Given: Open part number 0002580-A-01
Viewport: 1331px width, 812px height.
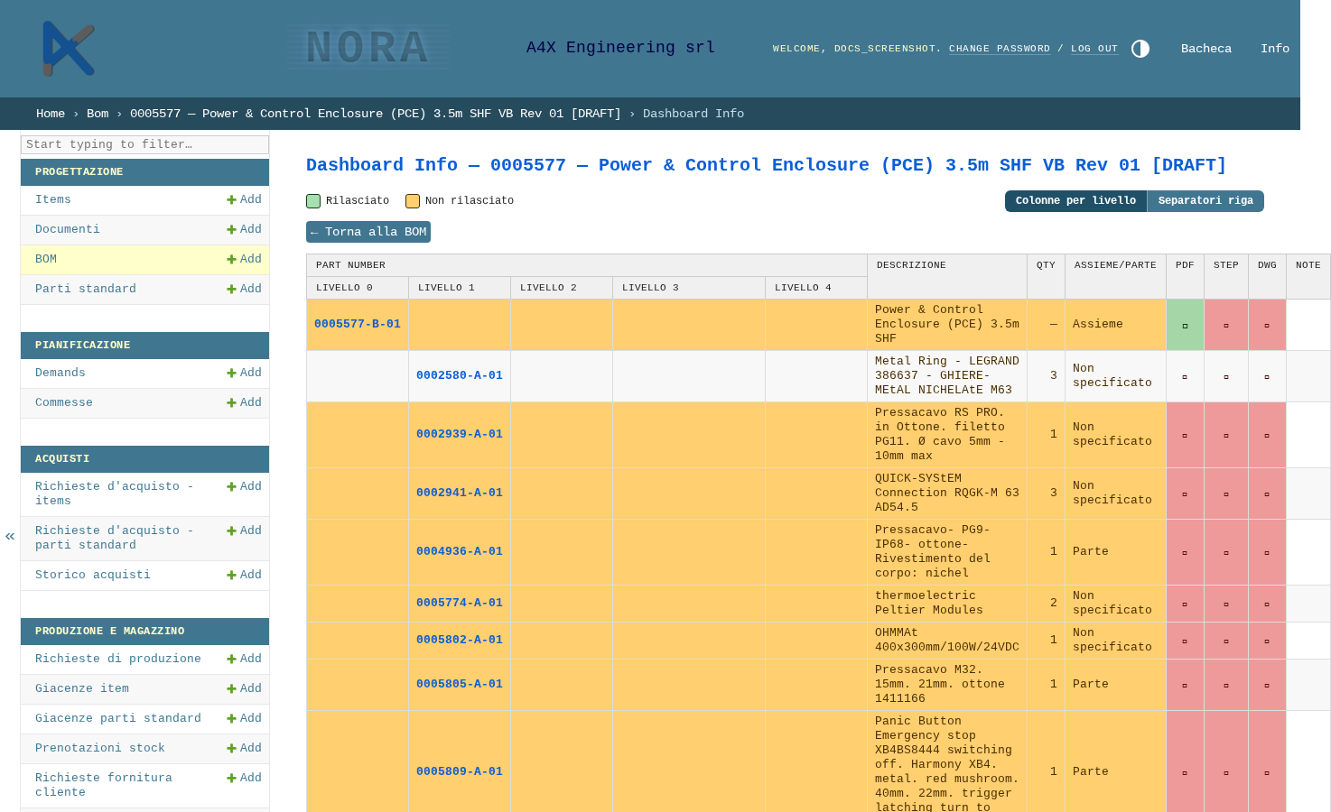Looking at the screenshot, I should pos(460,375).
